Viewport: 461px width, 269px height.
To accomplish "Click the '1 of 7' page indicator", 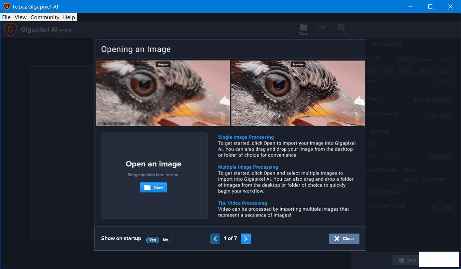I will click(x=230, y=238).
